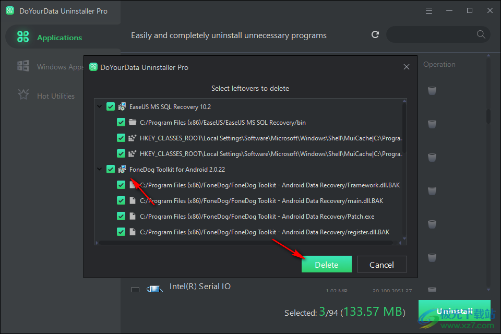
Task: Minimize the main application window
Action: pos(449,11)
